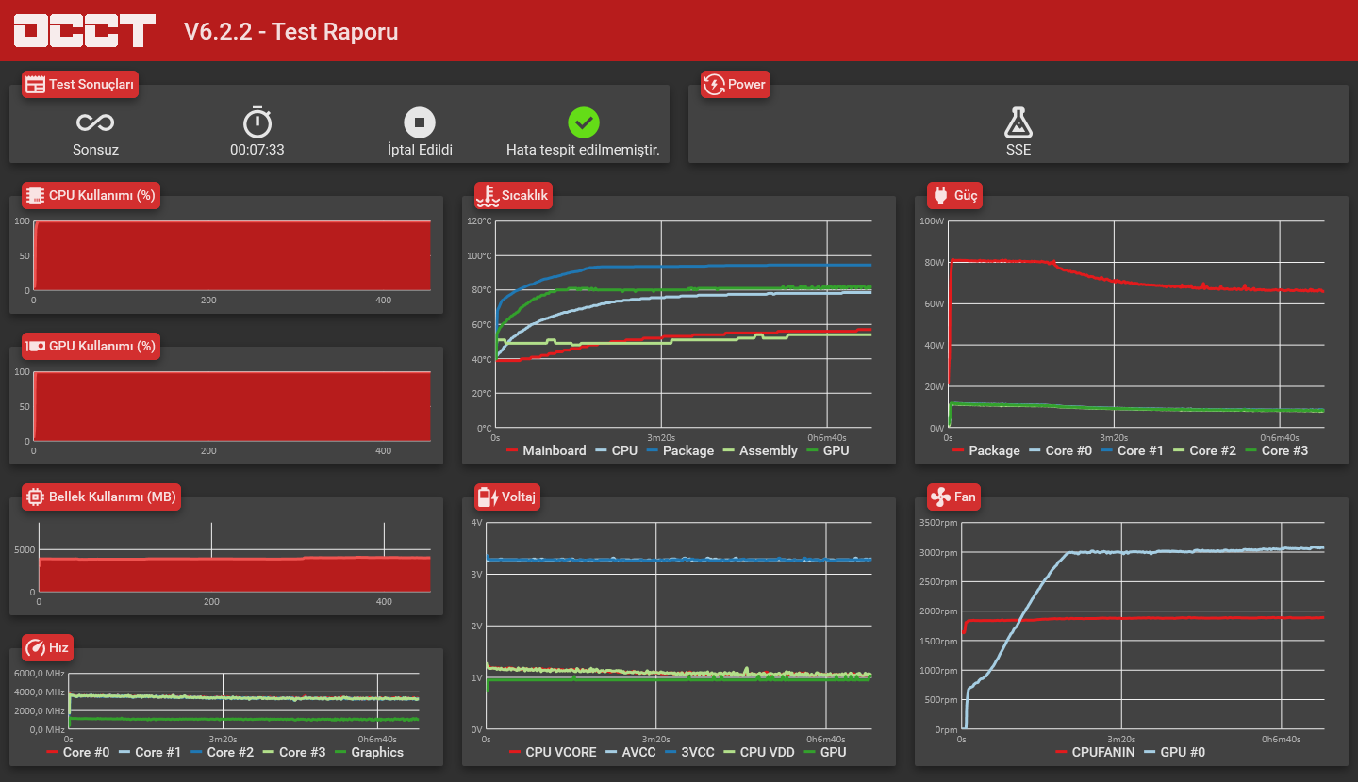Click the OCCT logo in header
The width and height of the screenshot is (1358, 782).
[84, 30]
